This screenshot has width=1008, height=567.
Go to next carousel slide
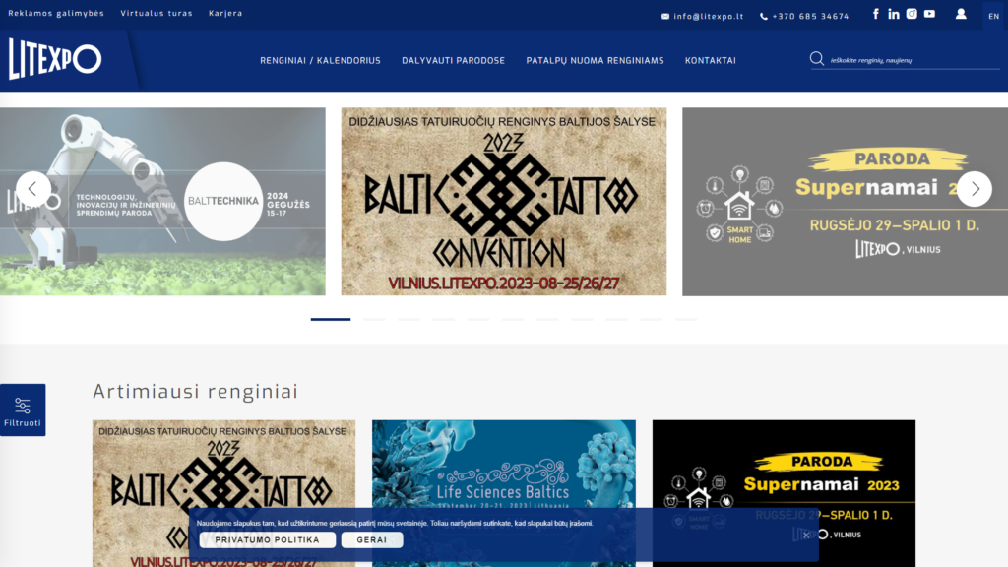pyautogui.click(x=975, y=189)
